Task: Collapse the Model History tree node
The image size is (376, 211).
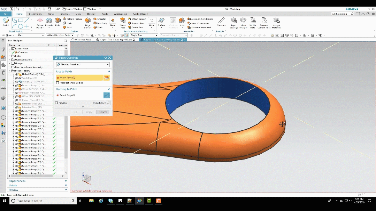Action: (10, 71)
